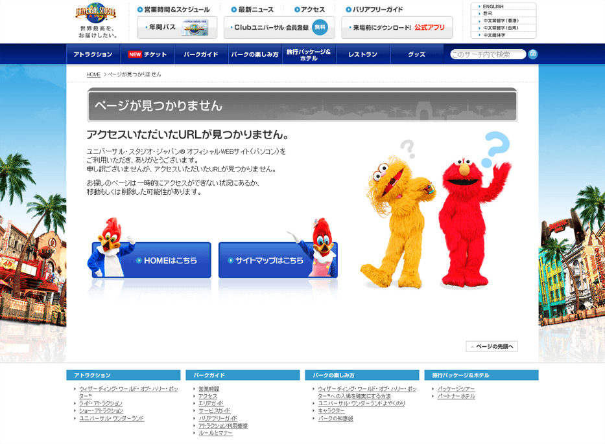The image size is (605, 444).
Task: Click the パークガイド footer section header
Action: tap(243, 375)
